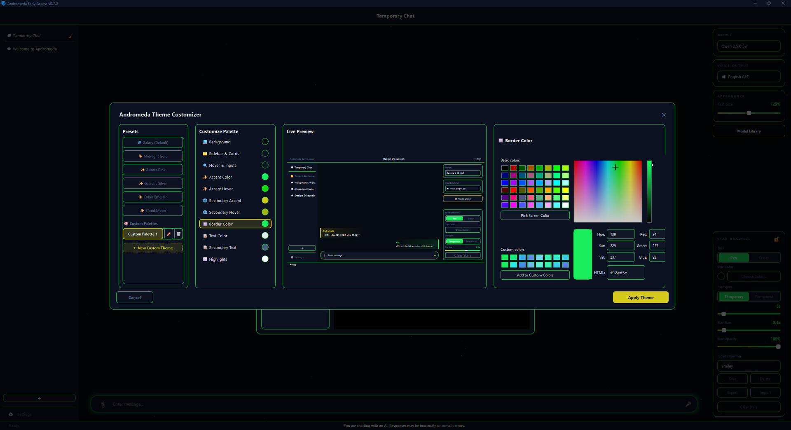Choose the Highlights palette row

[x=235, y=259]
